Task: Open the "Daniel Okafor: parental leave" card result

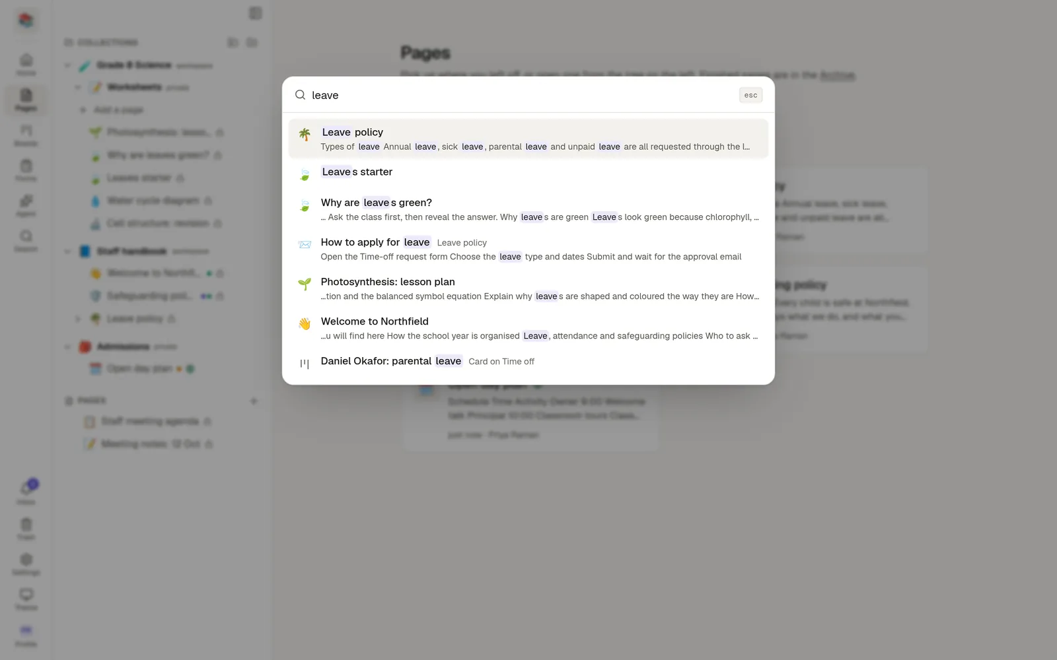Action: click(x=528, y=362)
